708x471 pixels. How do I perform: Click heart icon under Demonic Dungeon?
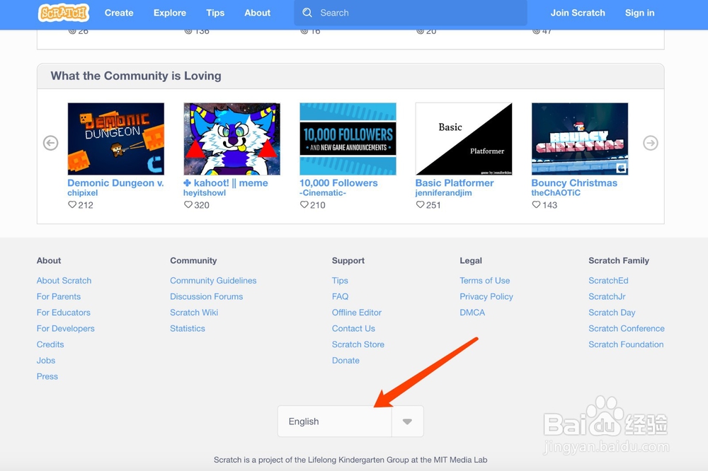pyautogui.click(x=72, y=205)
